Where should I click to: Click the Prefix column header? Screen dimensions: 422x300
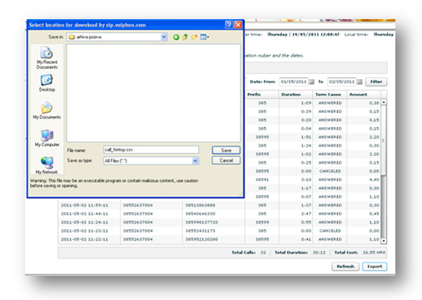pos(261,95)
